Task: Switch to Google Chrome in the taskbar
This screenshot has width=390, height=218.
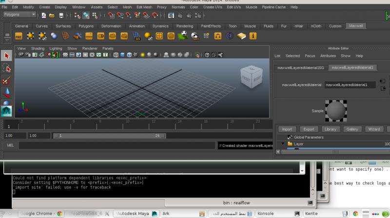Action: tap(41, 214)
